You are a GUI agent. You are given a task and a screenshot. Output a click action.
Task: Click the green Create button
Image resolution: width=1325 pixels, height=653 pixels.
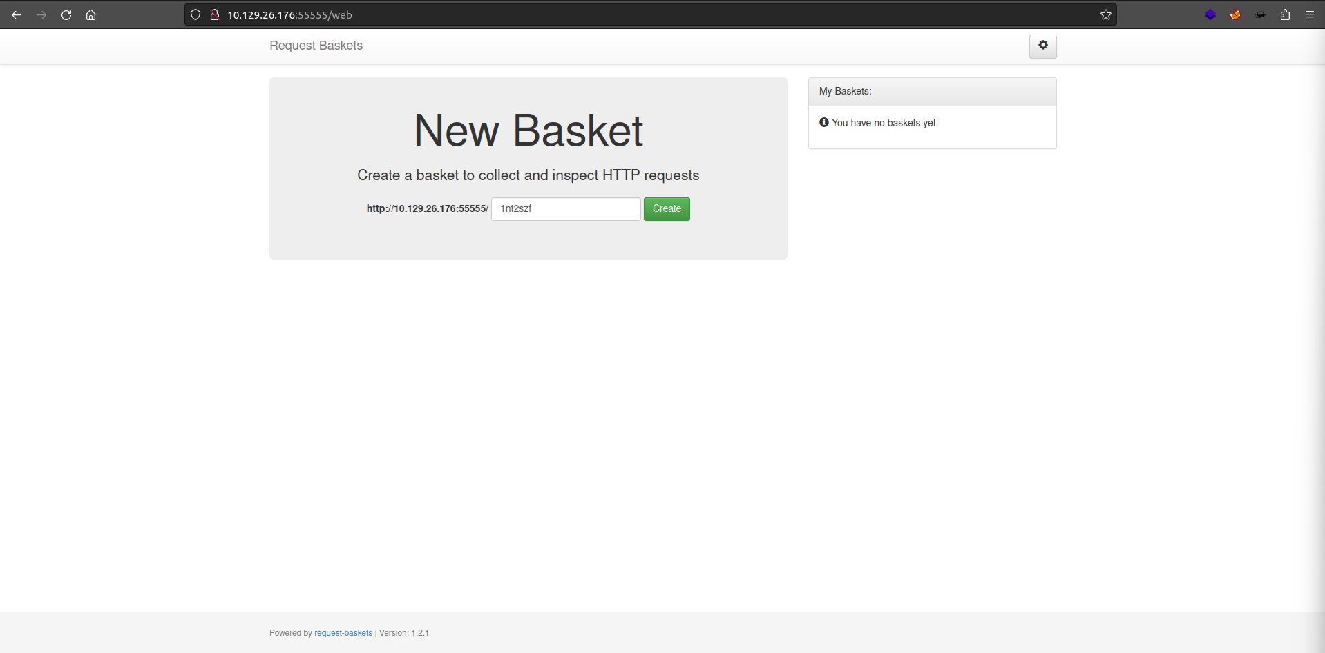(666, 209)
